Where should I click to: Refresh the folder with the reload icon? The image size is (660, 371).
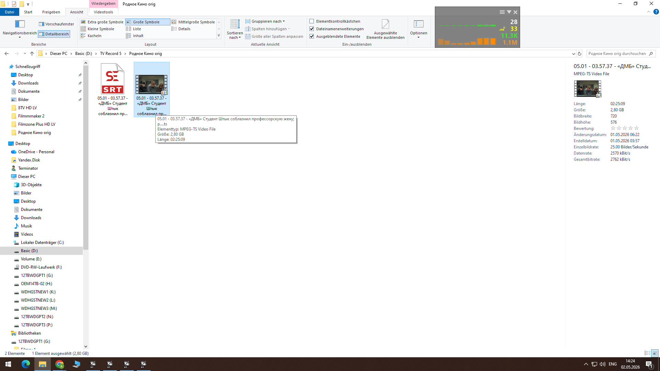[x=580, y=54]
